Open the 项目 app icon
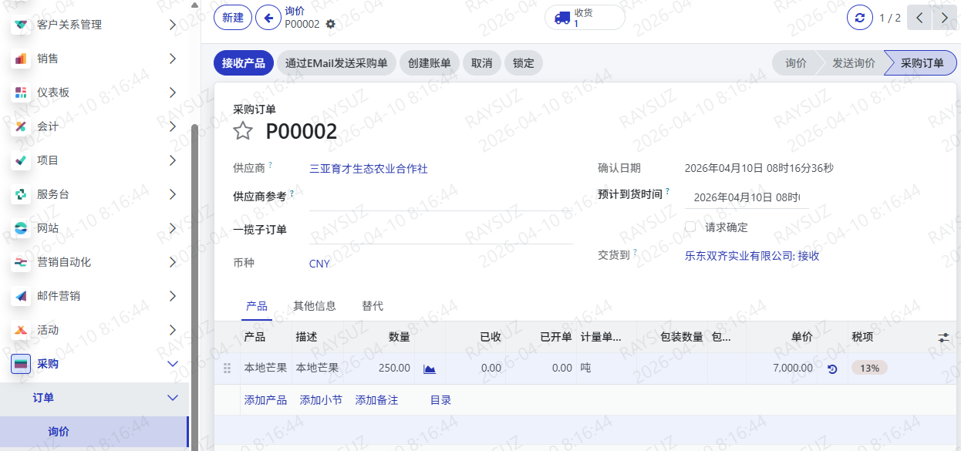This screenshot has width=961, height=451. click(21, 160)
